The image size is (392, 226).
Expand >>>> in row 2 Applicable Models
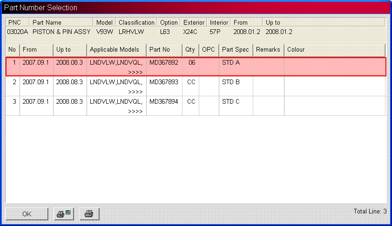[135, 92]
